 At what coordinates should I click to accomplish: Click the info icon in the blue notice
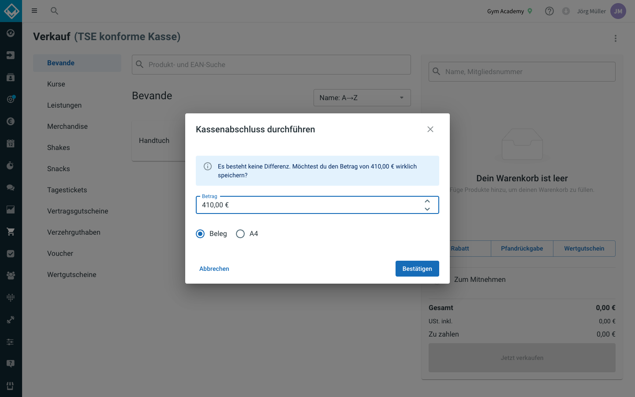[x=208, y=166]
